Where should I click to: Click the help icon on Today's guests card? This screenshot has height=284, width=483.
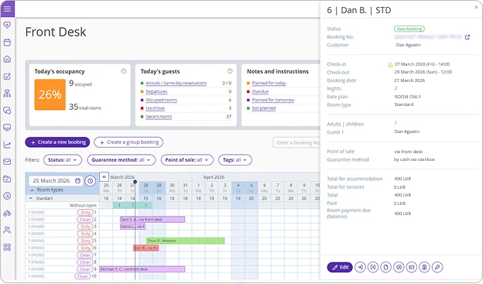[x=230, y=71]
